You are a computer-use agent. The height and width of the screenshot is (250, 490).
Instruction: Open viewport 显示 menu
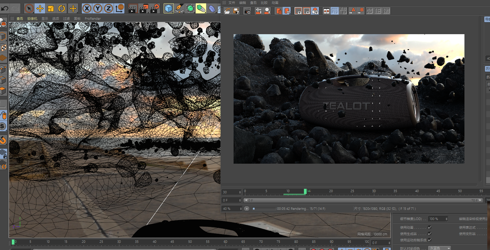coord(45,19)
